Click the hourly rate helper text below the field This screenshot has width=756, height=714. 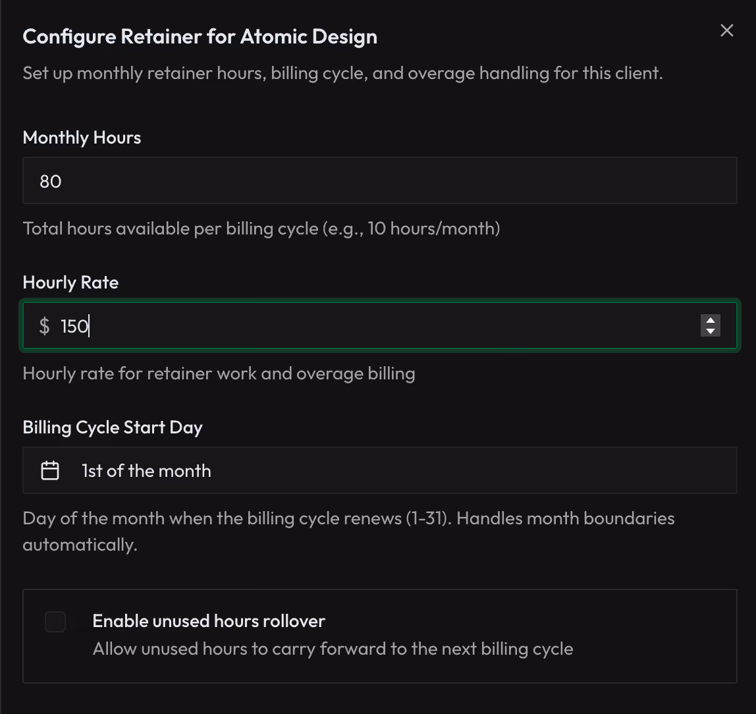pos(219,373)
